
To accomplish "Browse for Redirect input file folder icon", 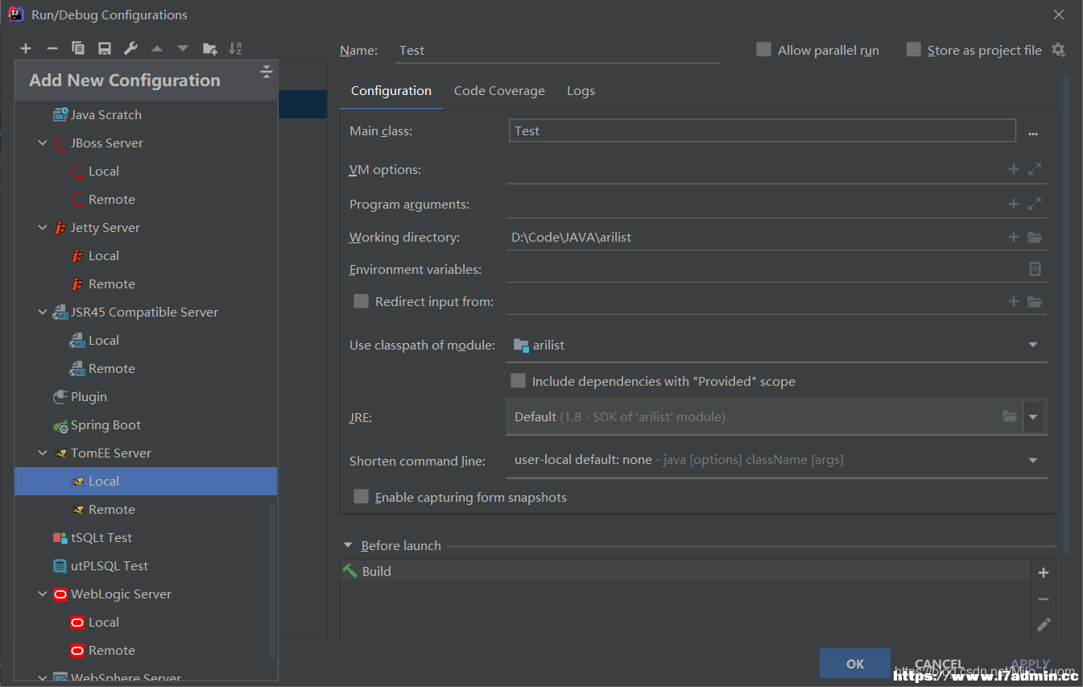I will pyautogui.click(x=1035, y=301).
